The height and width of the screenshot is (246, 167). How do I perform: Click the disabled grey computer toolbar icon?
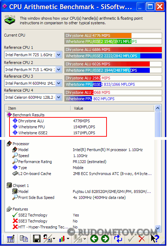tap(78, 239)
